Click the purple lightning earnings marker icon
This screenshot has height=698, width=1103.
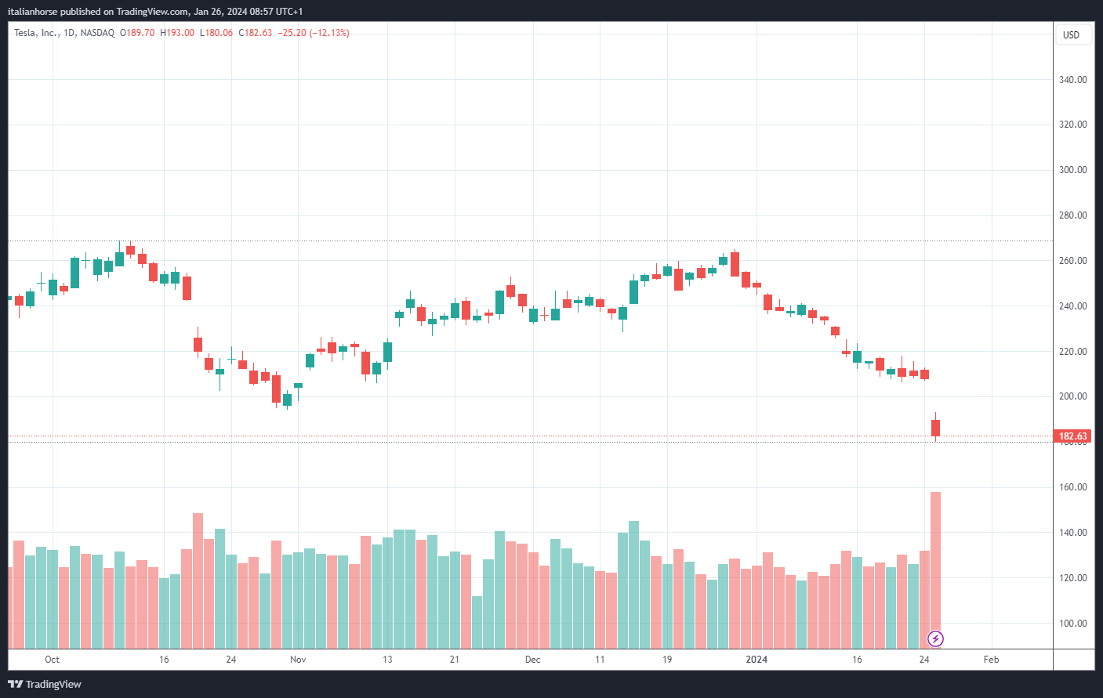coord(935,638)
